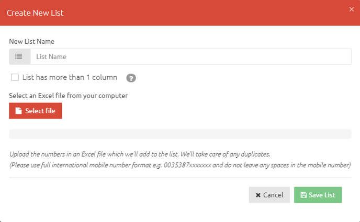
Task: Click the empty upload progress bar
Action: [x=180, y=134]
